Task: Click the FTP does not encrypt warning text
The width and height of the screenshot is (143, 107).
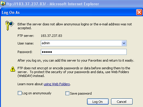Action: click(x=74, y=72)
